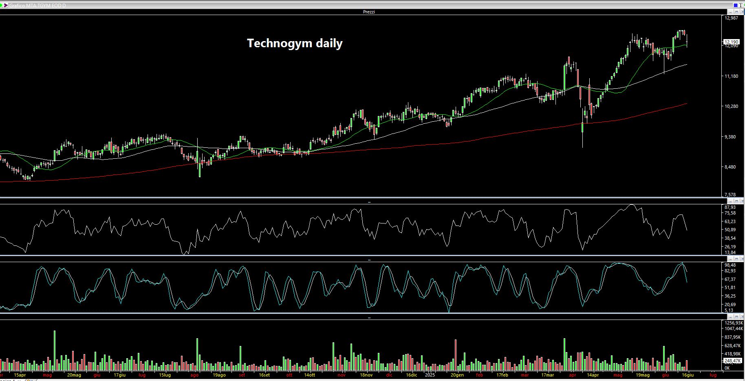745x381 pixels.
Task: Close the volume histogram panel
Action: pos(742,317)
